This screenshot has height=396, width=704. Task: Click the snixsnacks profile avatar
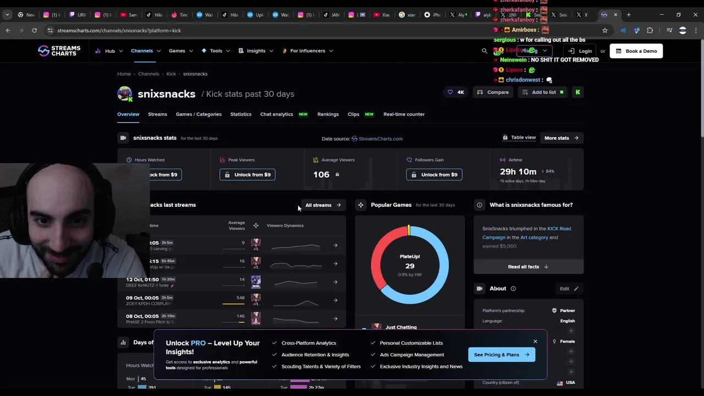(125, 94)
